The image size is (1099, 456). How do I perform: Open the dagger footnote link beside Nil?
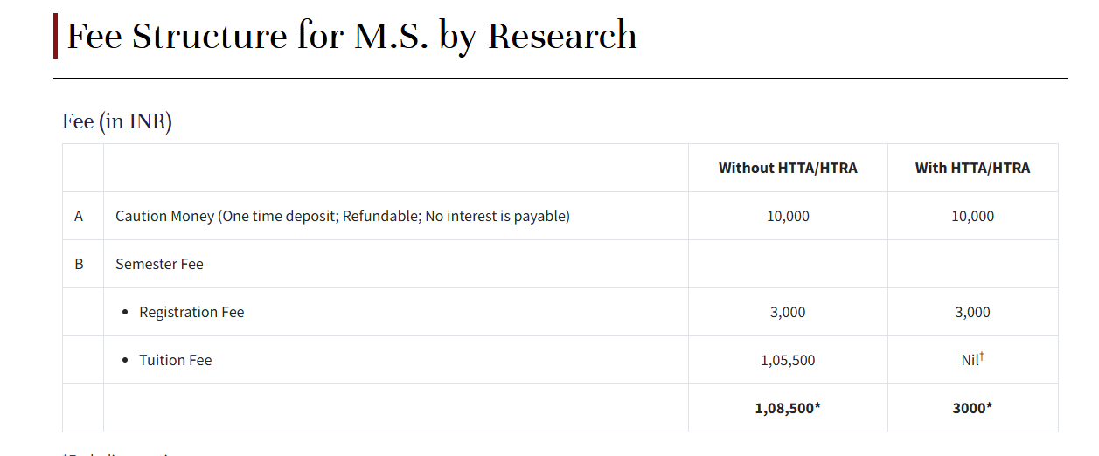tap(982, 356)
